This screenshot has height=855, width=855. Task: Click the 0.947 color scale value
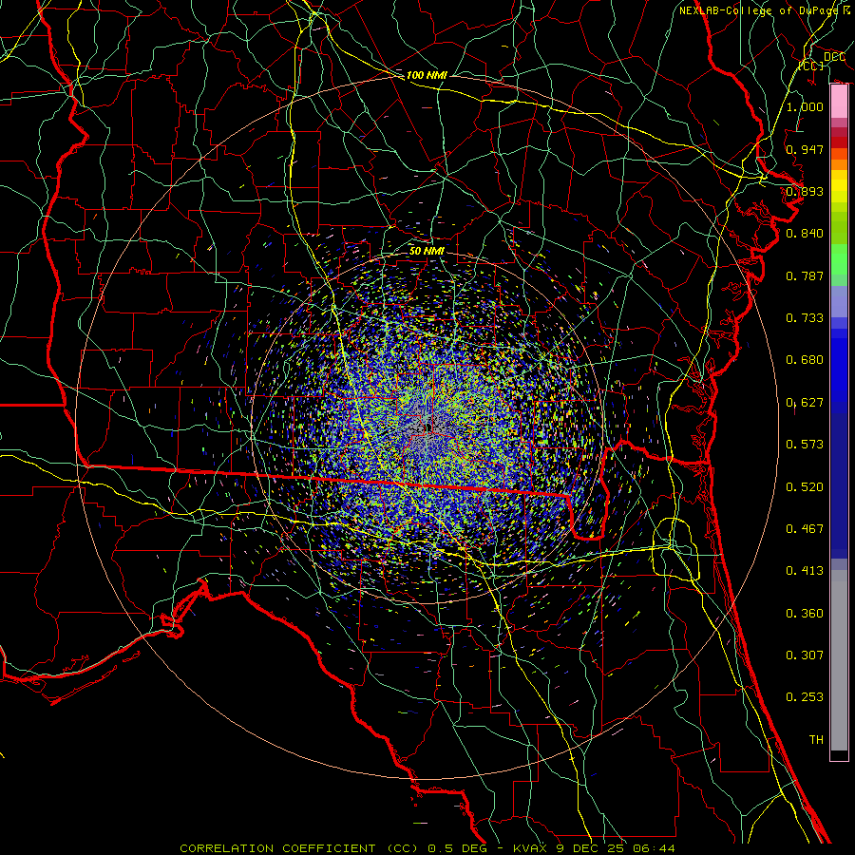(x=805, y=149)
